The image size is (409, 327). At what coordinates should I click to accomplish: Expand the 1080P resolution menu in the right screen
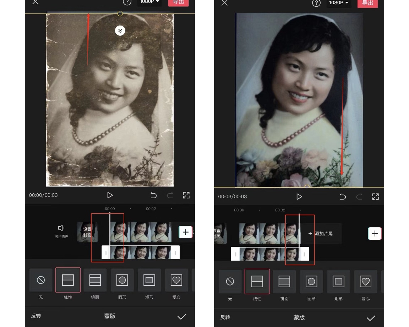(338, 3)
